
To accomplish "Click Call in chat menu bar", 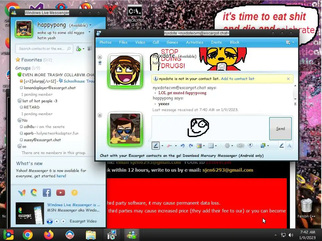I will [x=156, y=42].
